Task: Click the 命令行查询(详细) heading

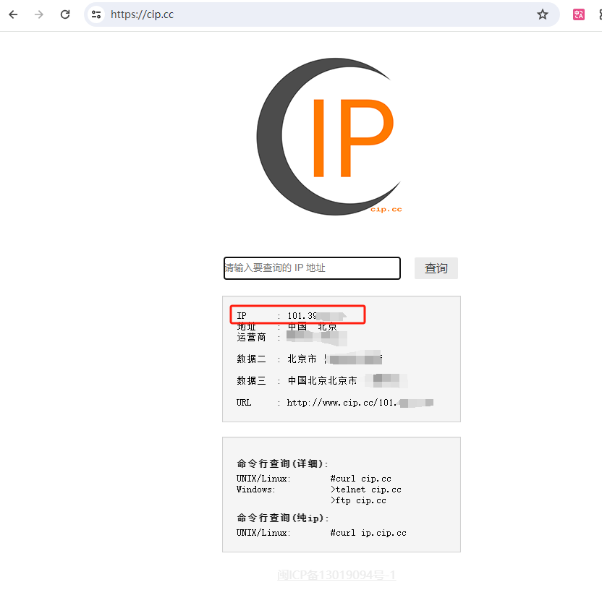Action: point(282,463)
